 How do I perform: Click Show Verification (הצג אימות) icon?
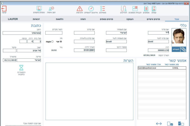tap(51, 10)
